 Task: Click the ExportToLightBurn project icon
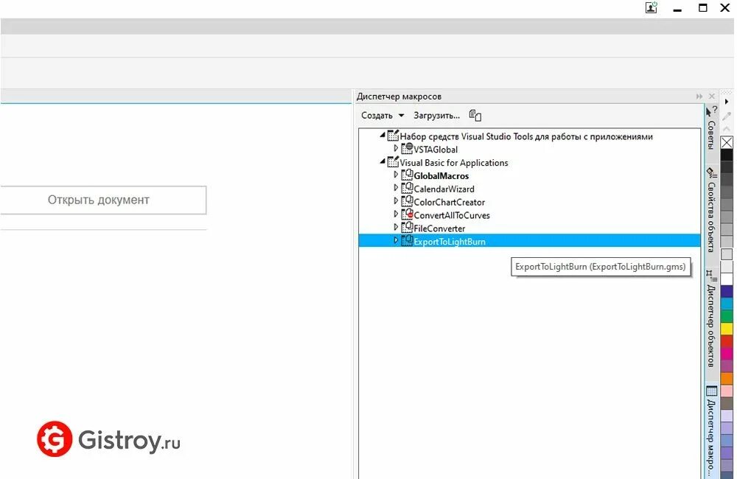click(x=407, y=241)
